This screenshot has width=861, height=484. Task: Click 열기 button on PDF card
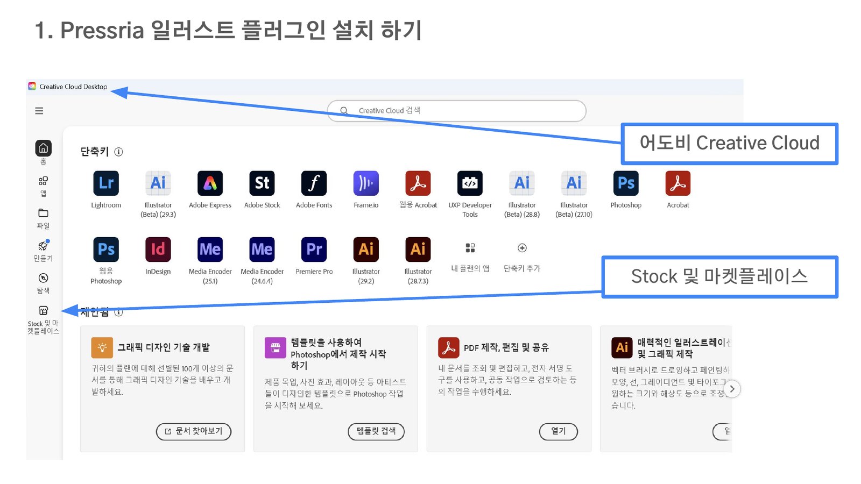click(559, 431)
